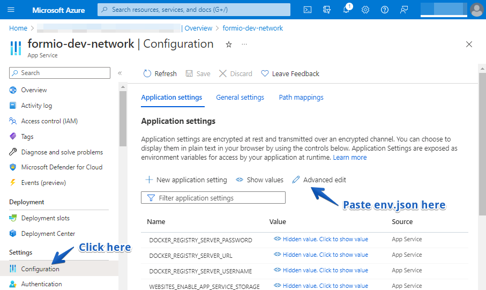Focus the left menu Search box
This screenshot has height=290, width=486.
tap(60, 73)
